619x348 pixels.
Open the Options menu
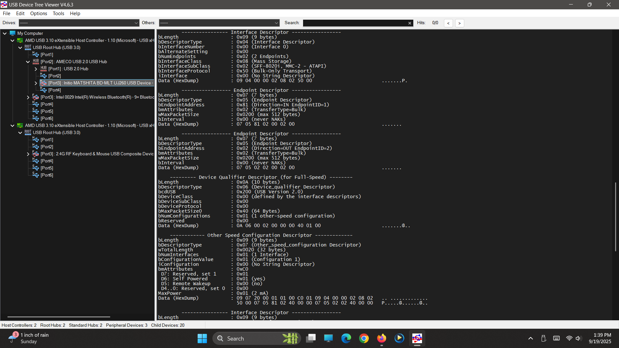click(x=39, y=13)
